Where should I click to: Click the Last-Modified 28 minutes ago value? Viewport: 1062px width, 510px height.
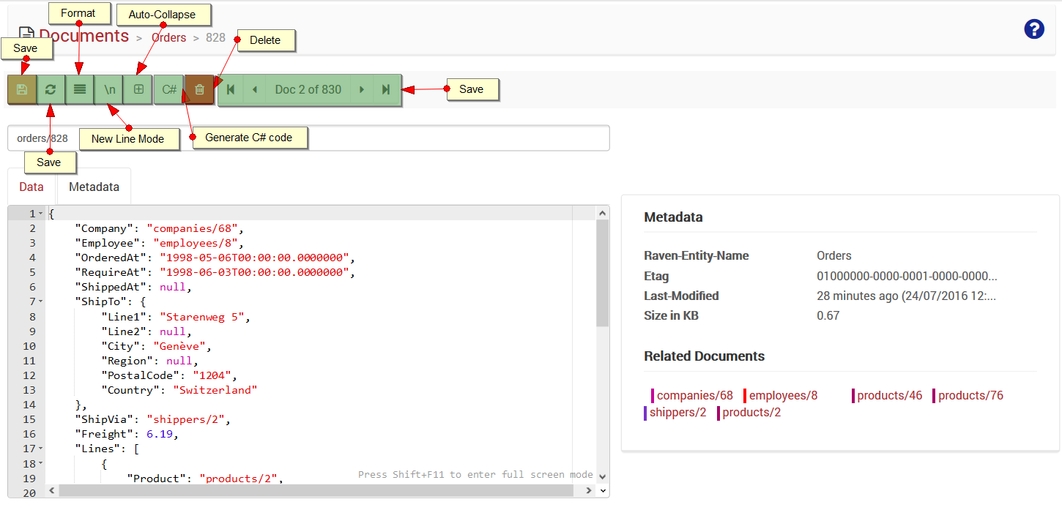(907, 296)
